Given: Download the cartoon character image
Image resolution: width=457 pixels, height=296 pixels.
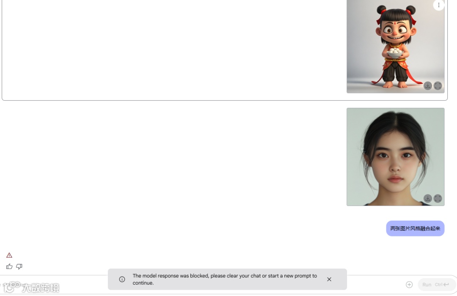Looking at the screenshot, I should (427, 86).
